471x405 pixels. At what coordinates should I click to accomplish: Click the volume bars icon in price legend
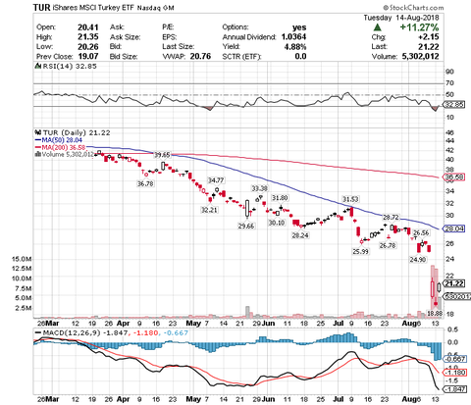[x=38, y=154]
